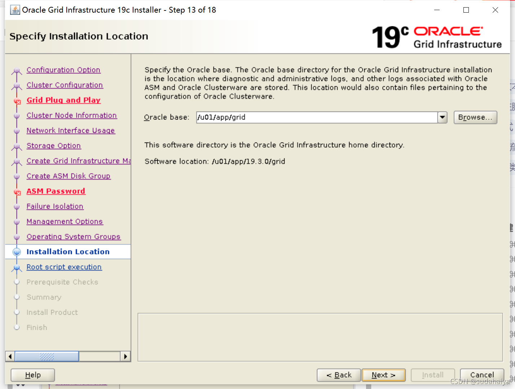Click the step bullet beside Create ASM Disk Group
This screenshot has height=389, width=515.
click(x=17, y=176)
